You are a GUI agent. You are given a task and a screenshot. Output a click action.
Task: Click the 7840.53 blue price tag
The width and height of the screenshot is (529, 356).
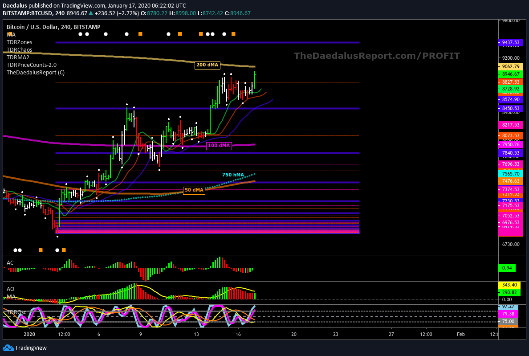coord(511,153)
